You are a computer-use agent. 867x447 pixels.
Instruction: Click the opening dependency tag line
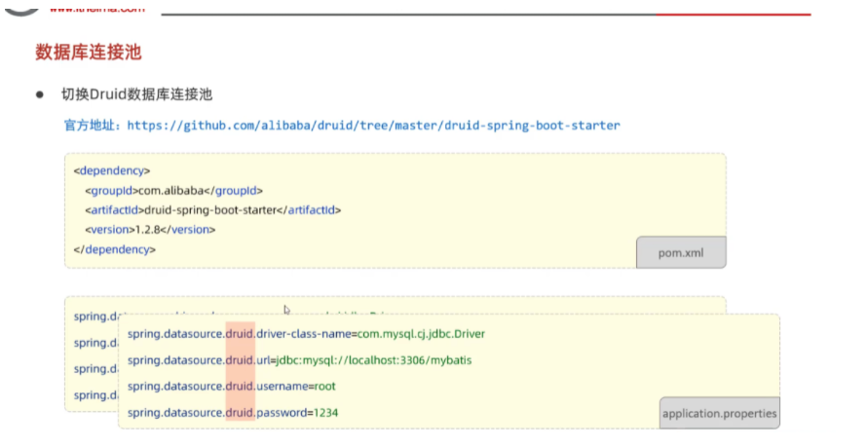pyautogui.click(x=112, y=170)
